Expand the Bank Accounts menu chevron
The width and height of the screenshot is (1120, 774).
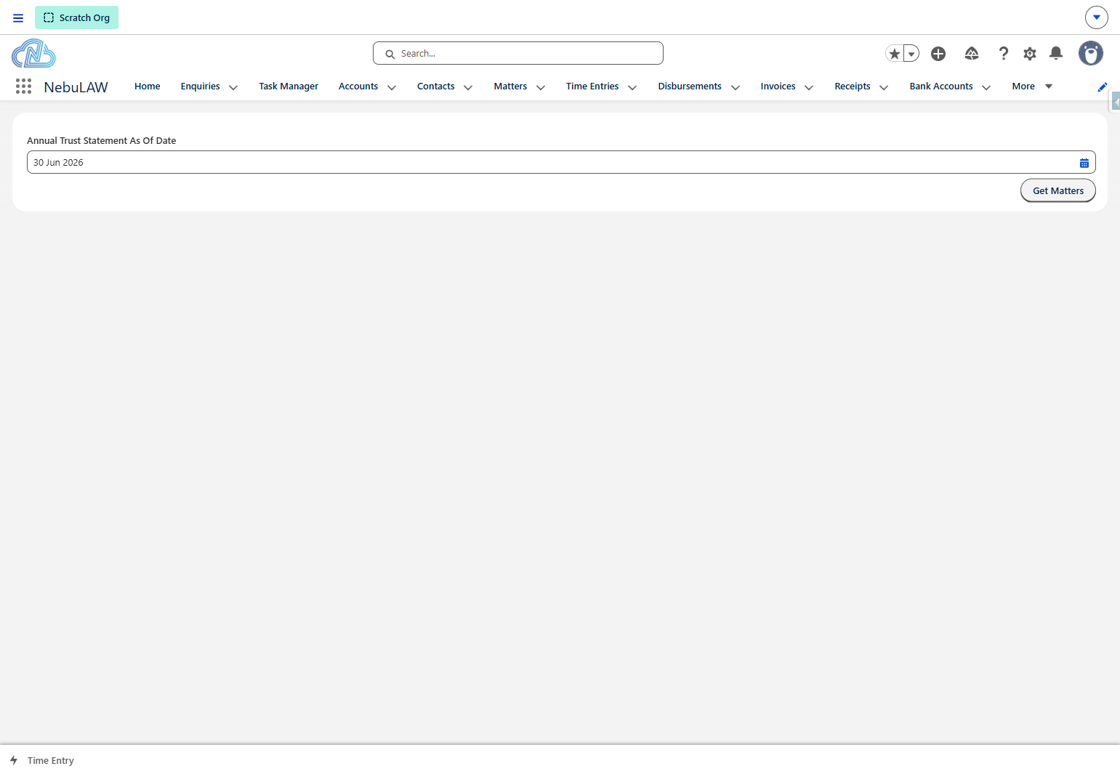(x=986, y=87)
